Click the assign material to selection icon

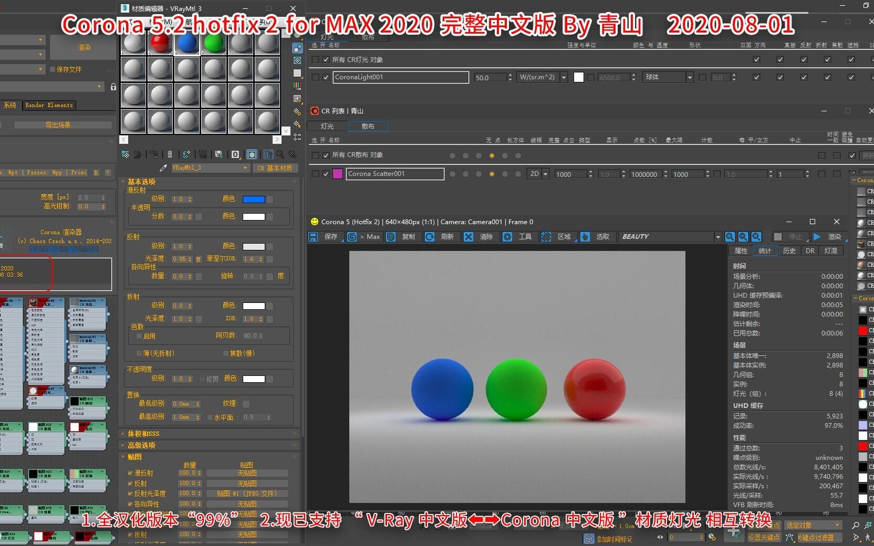coord(154,154)
